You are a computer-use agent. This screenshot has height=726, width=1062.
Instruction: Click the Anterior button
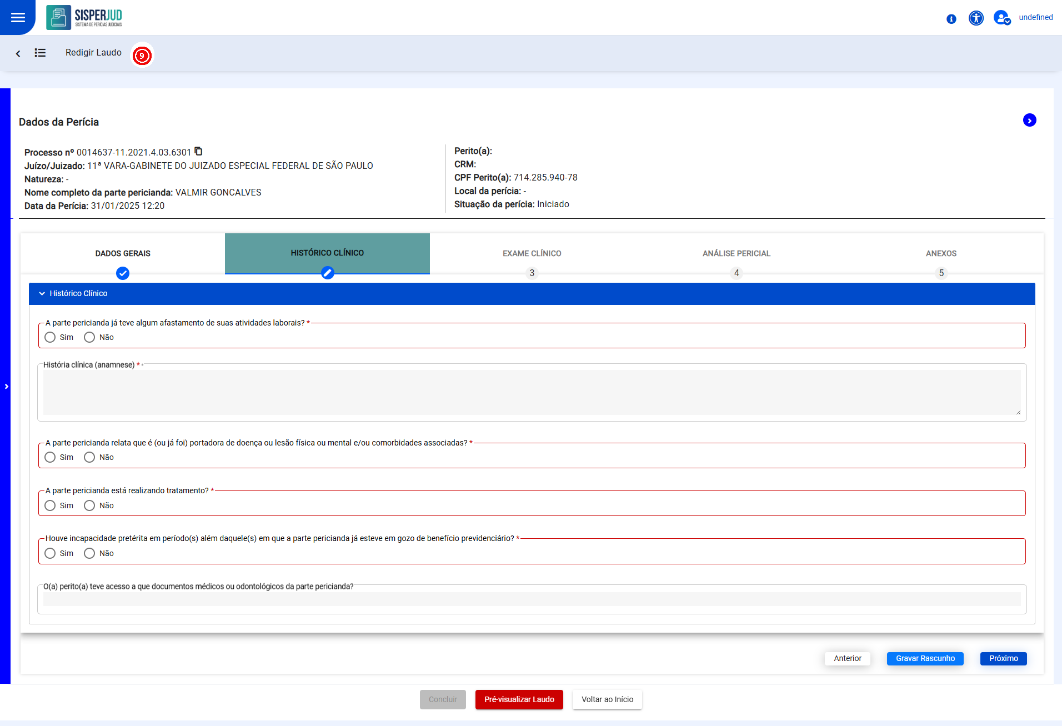tap(848, 658)
